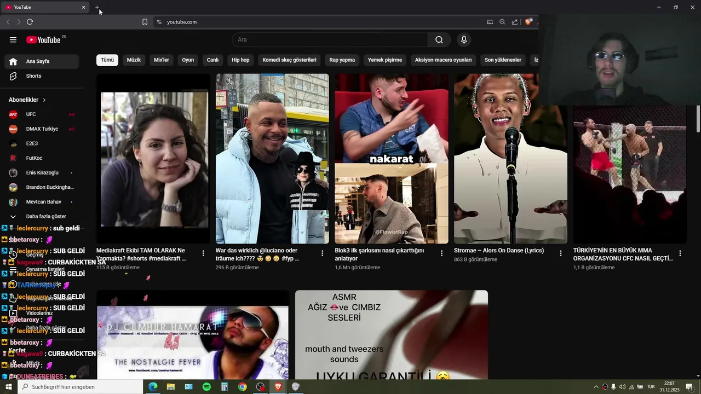Open Ana Sayfa in the sidebar
The height and width of the screenshot is (394, 701).
[43, 61]
